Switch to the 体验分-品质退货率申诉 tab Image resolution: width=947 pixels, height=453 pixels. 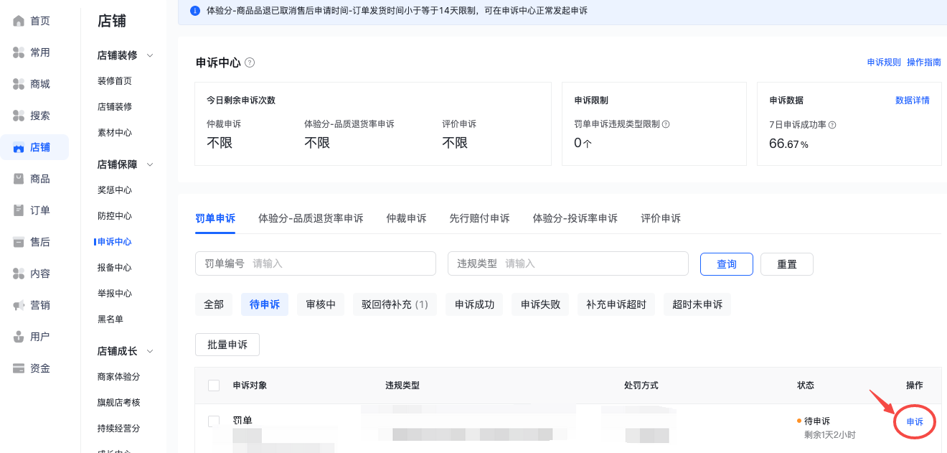tap(311, 218)
